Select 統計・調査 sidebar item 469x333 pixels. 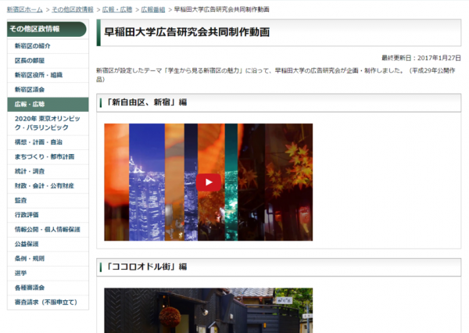point(48,171)
